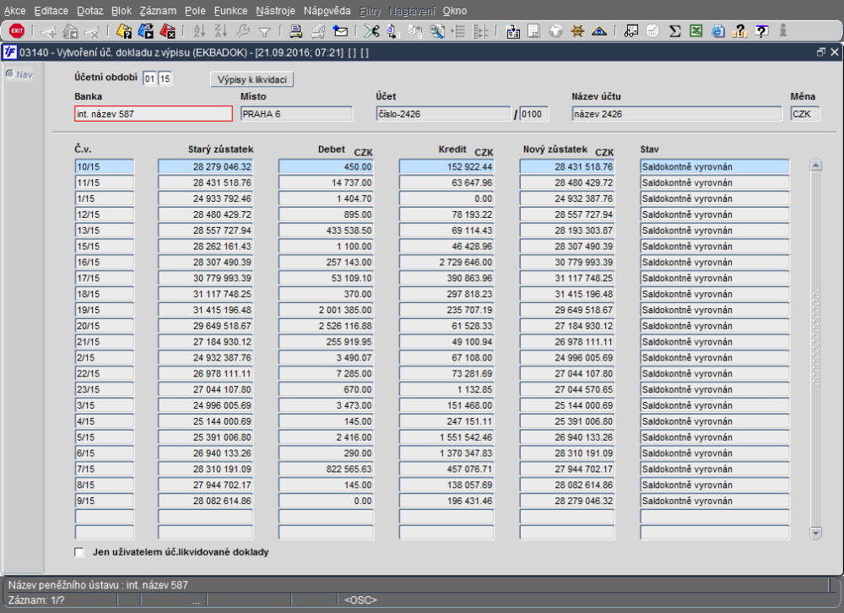Select the Nav radio button in the left panel

tap(10, 73)
